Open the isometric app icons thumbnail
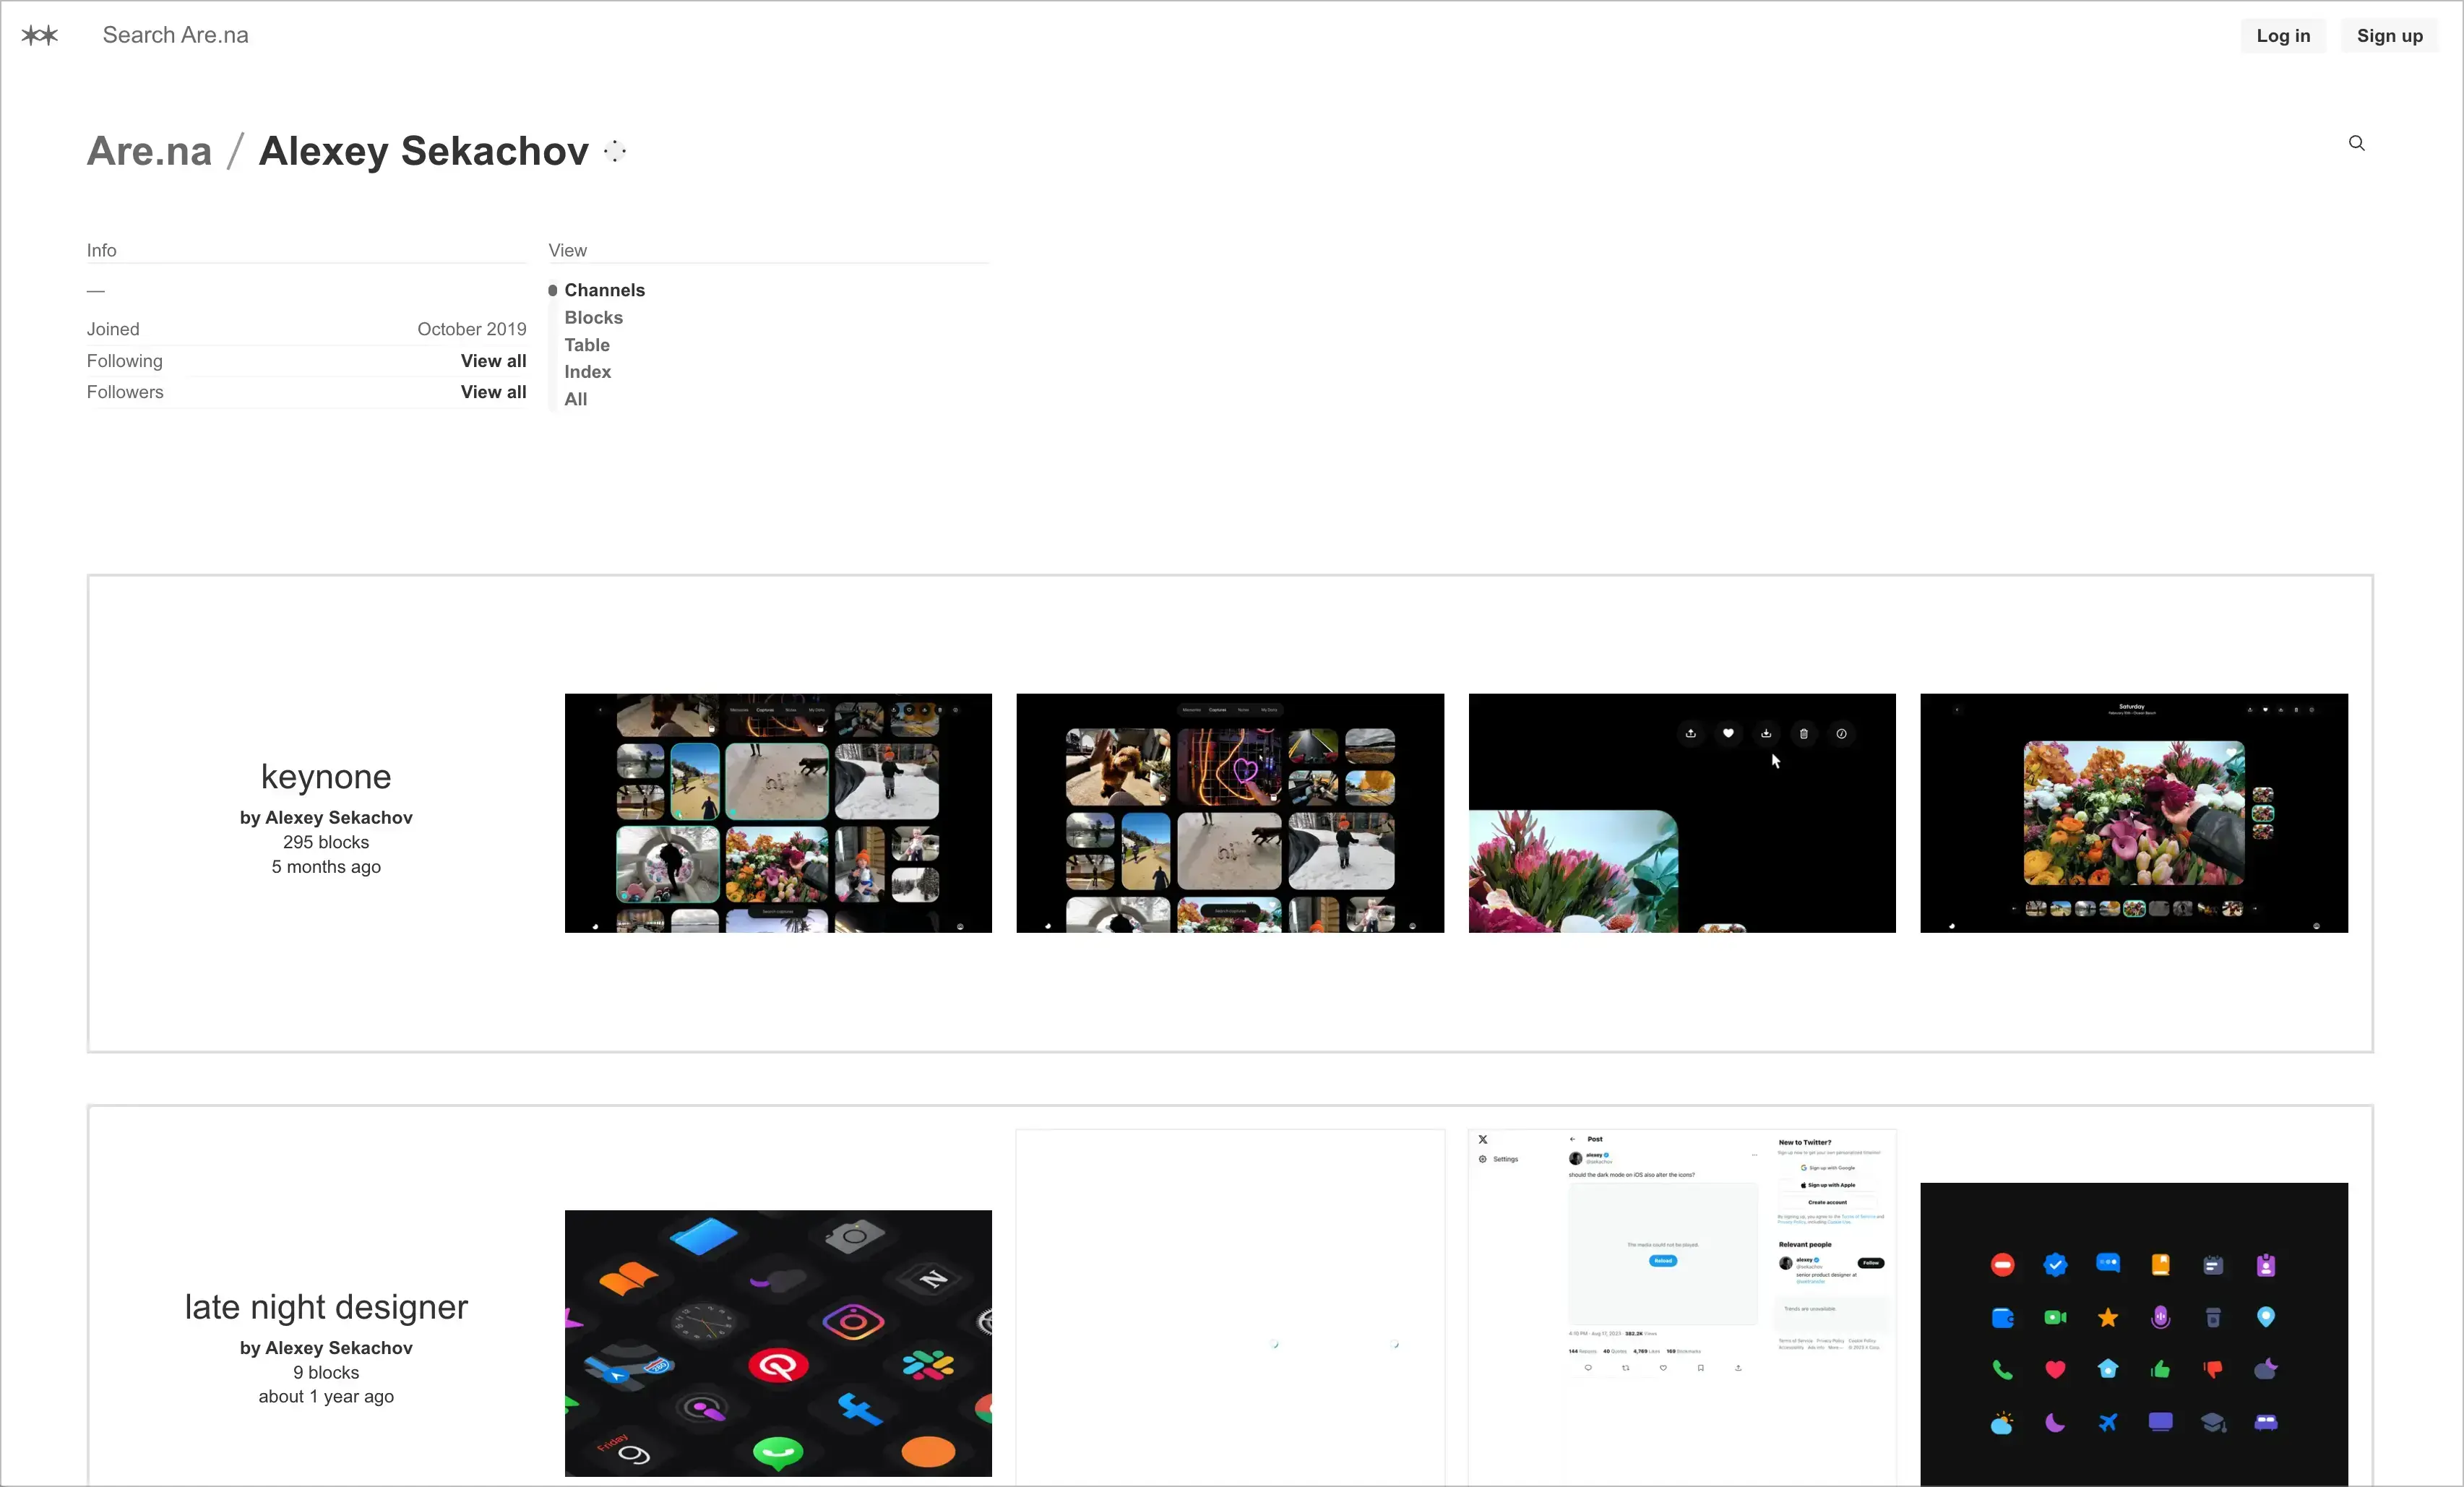This screenshot has width=2464, height=1487. pos(778,1343)
